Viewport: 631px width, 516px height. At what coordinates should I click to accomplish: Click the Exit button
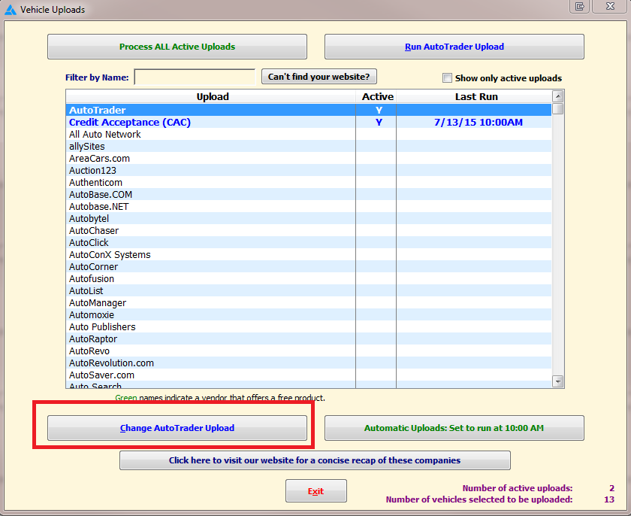click(x=316, y=491)
